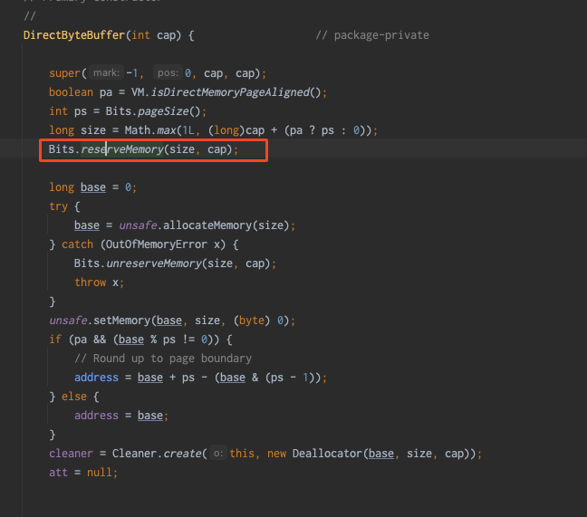This screenshot has height=517, width=587.
Task: Click the DirectByteBuffer constructor name
Action: click(x=74, y=35)
